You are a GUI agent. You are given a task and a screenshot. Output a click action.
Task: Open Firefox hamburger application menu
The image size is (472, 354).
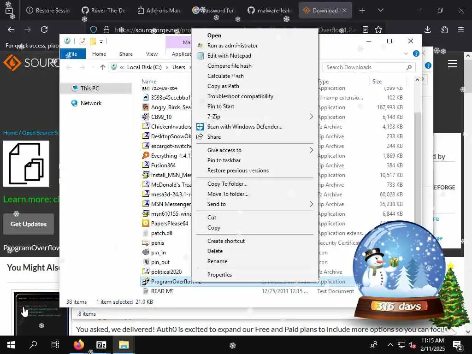(461, 29)
